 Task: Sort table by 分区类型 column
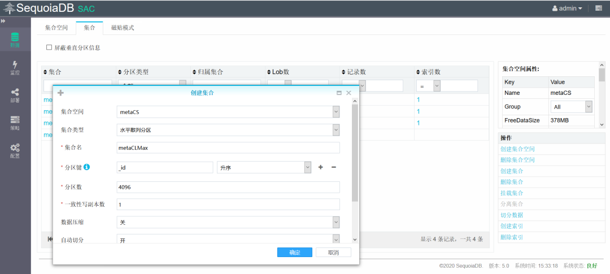(x=133, y=72)
